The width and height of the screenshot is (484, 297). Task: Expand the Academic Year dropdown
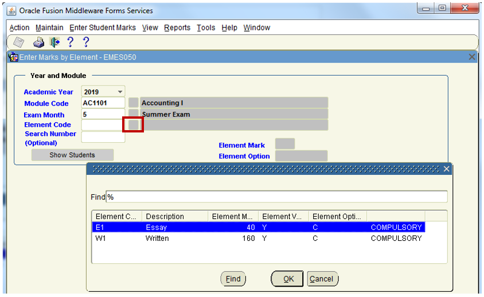[x=120, y=92]
